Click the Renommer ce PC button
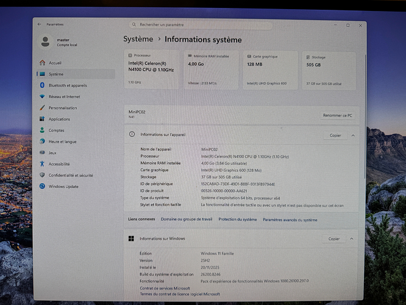Viewport: 406px width, 305px height. 337,115
